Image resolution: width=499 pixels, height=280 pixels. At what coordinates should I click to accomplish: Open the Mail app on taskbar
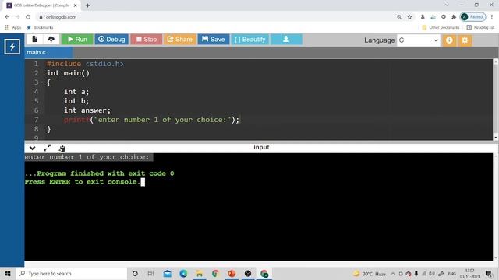tap(168, 273)
